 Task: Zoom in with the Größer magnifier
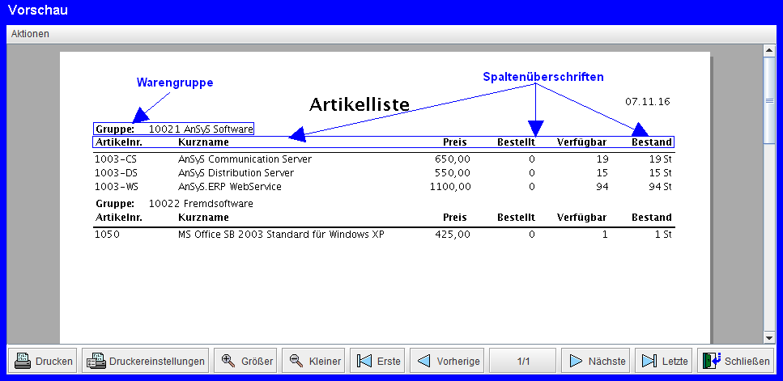(x=246, y=361)
